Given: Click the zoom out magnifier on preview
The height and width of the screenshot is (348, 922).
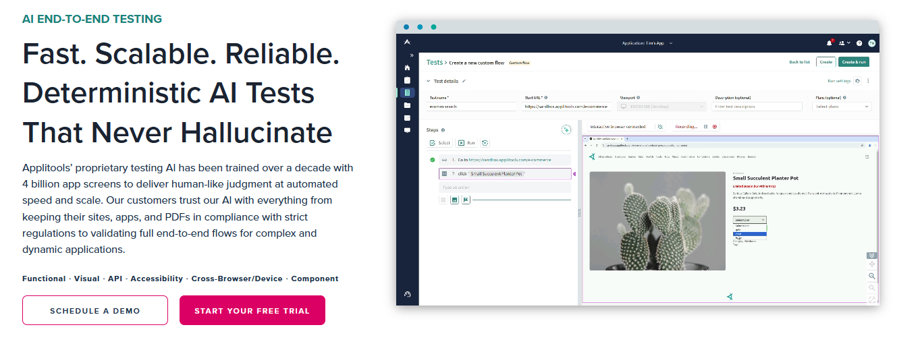Looking at the screenshot, I should point(872,288).
